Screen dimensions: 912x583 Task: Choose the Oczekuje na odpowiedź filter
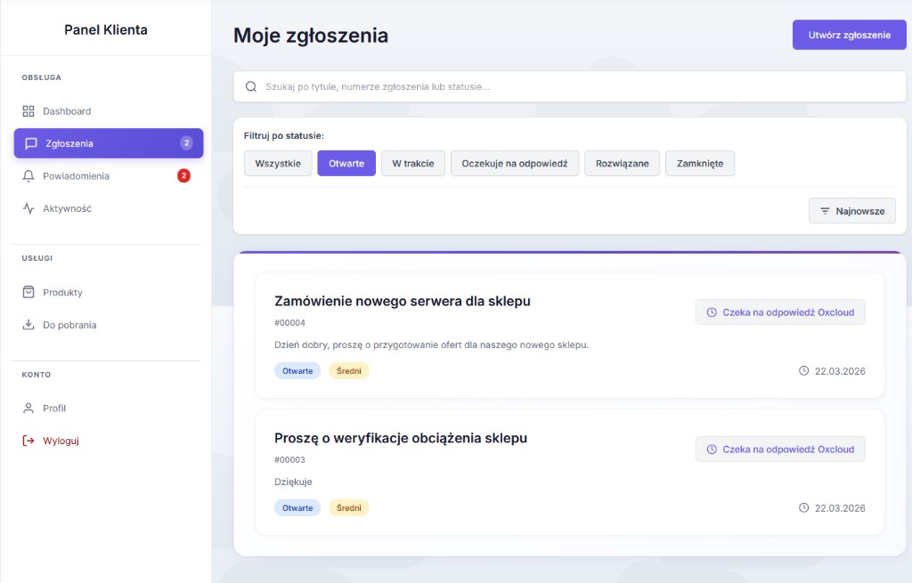515,163
